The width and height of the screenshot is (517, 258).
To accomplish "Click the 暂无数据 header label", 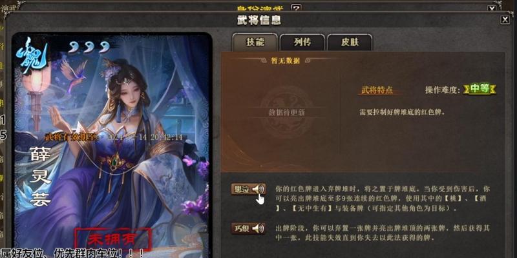I will pos(285,61).
